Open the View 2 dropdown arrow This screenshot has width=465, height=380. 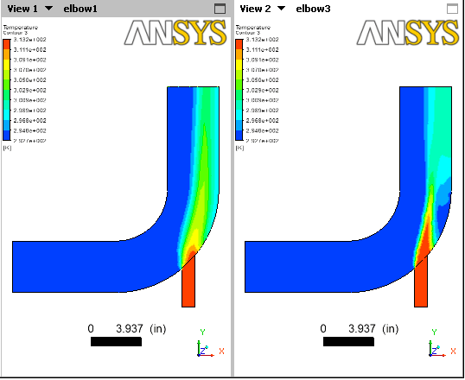coord(282,9)
